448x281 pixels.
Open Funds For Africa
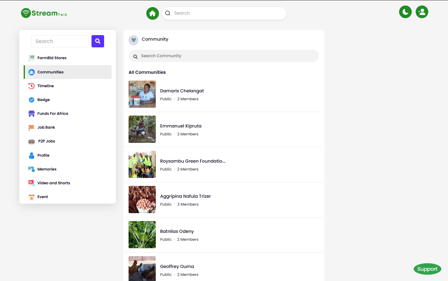pos(52,114)
